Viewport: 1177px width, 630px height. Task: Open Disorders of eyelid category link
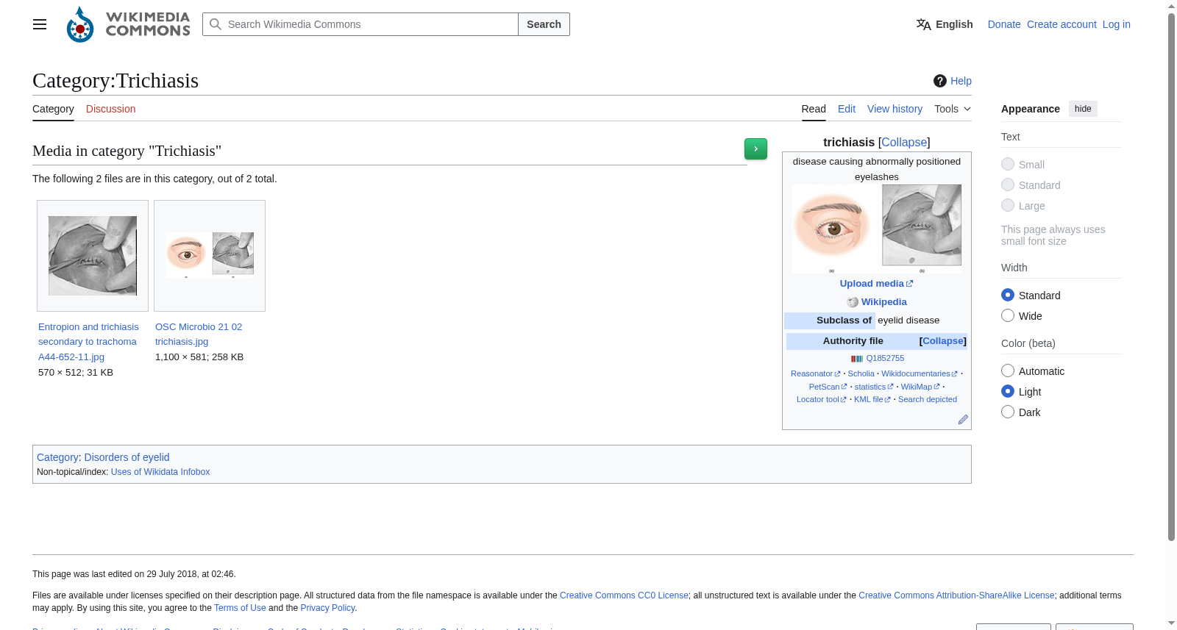[x=127, y=457]
